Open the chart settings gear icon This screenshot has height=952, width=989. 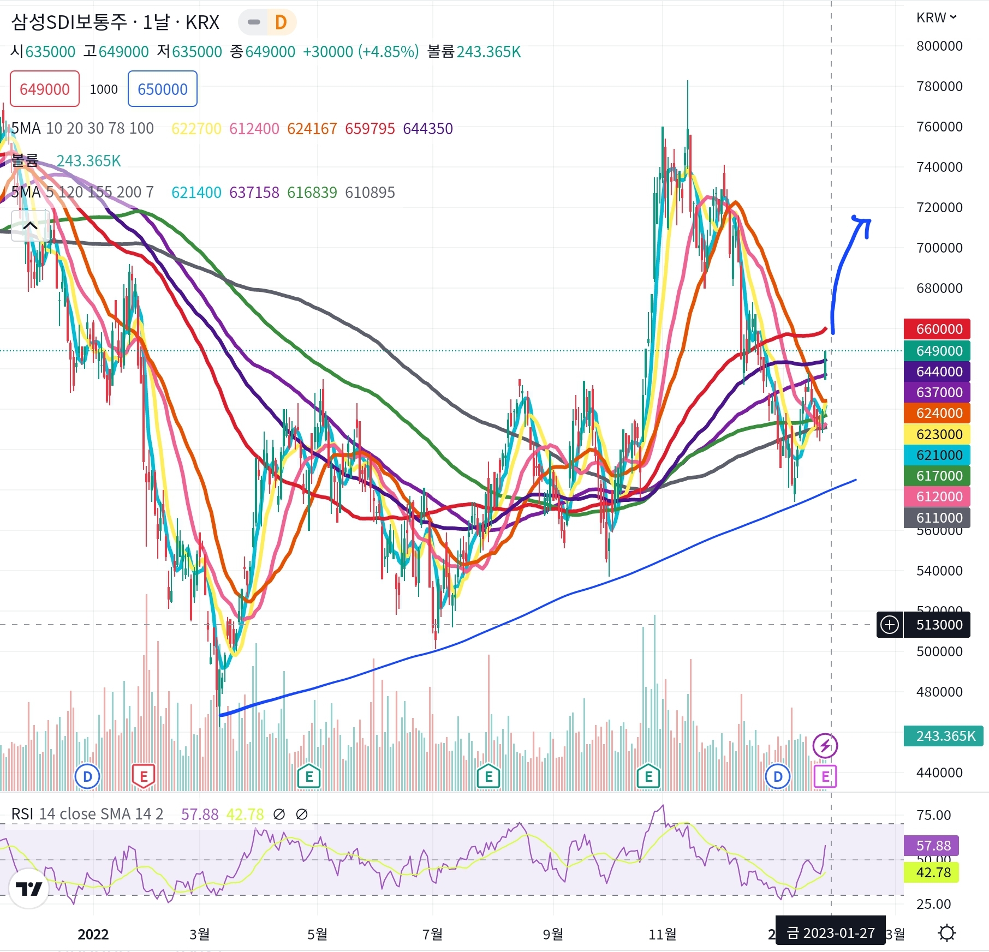point(947,933)
